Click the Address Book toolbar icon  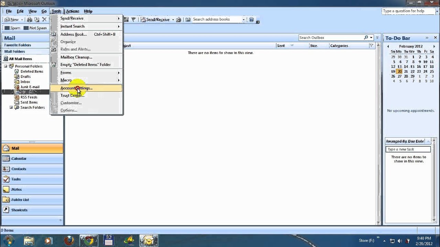188,20
